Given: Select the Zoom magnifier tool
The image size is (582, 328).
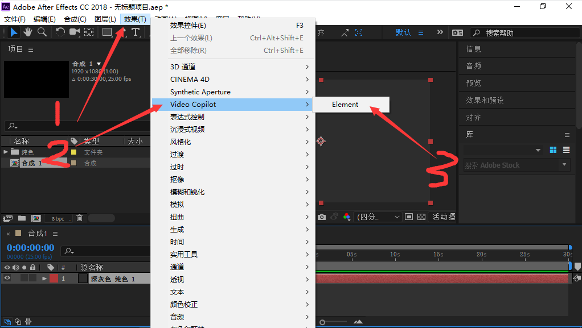Looking at the screenshot, I should pos(42,32).
